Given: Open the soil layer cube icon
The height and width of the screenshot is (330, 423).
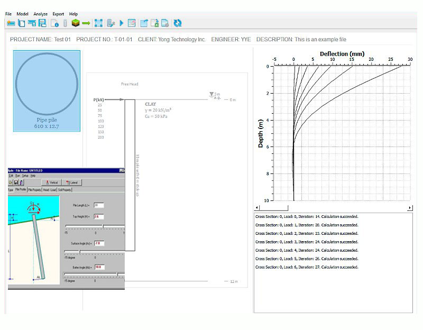Looking at the screenshot, I should (x=76, y=23).
